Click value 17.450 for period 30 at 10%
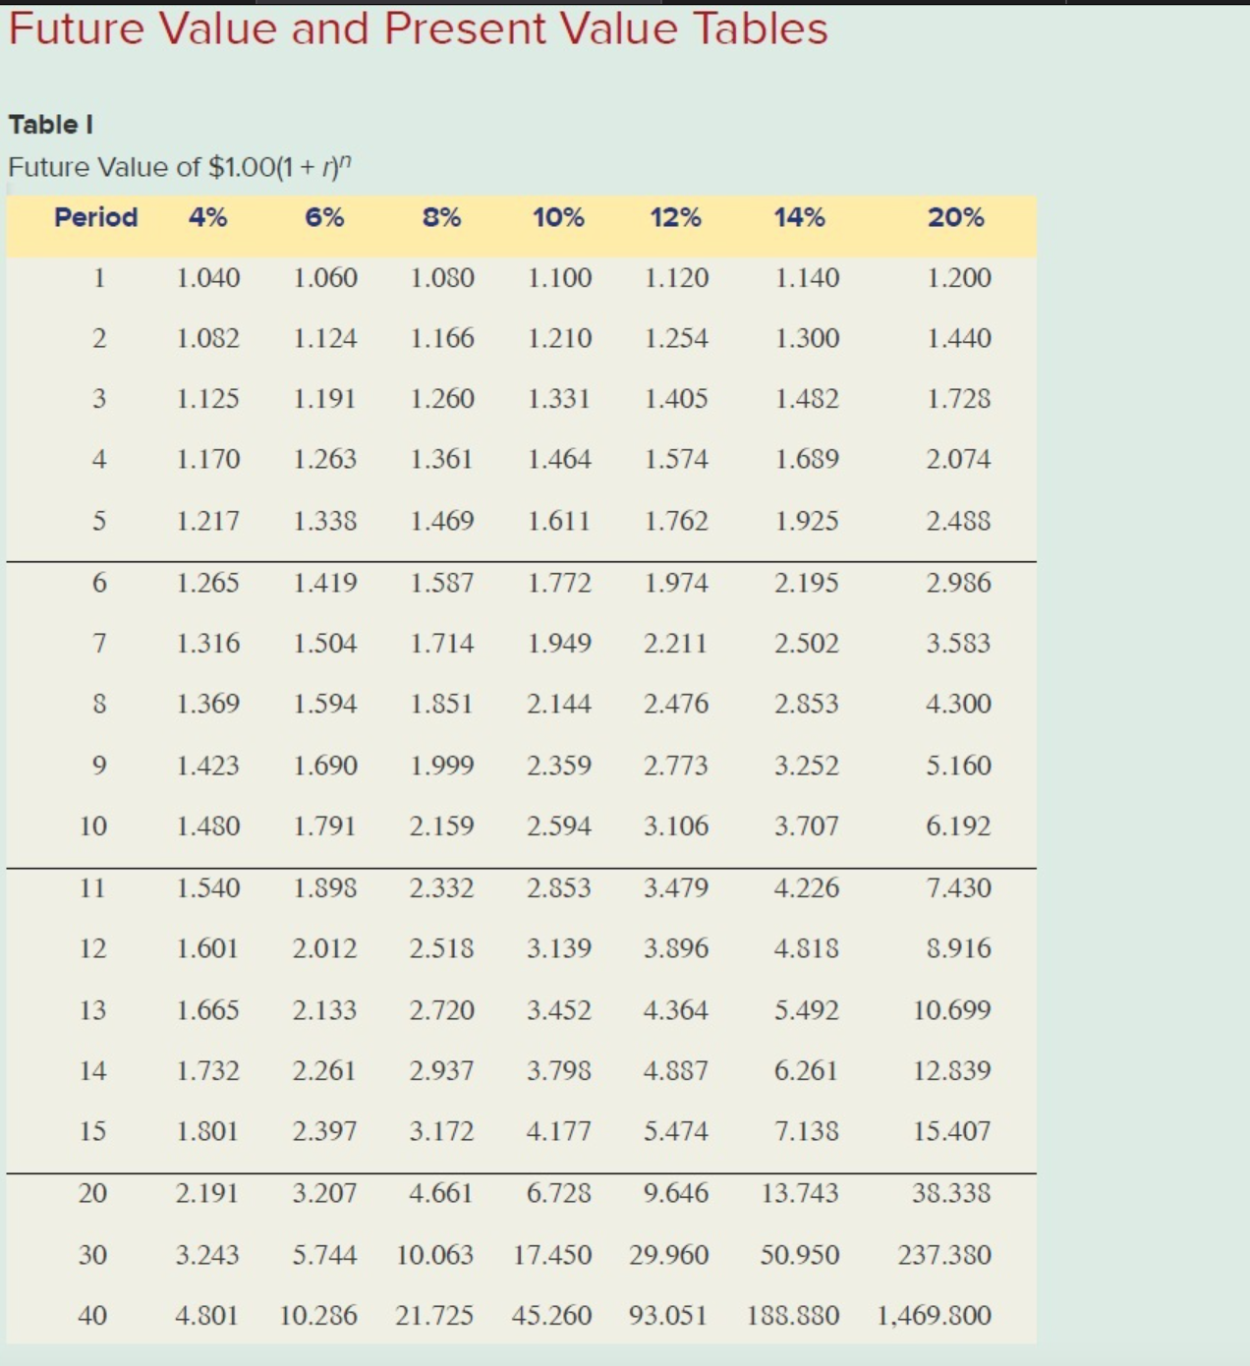The image size is (1250, 1366). (552, 1255)
